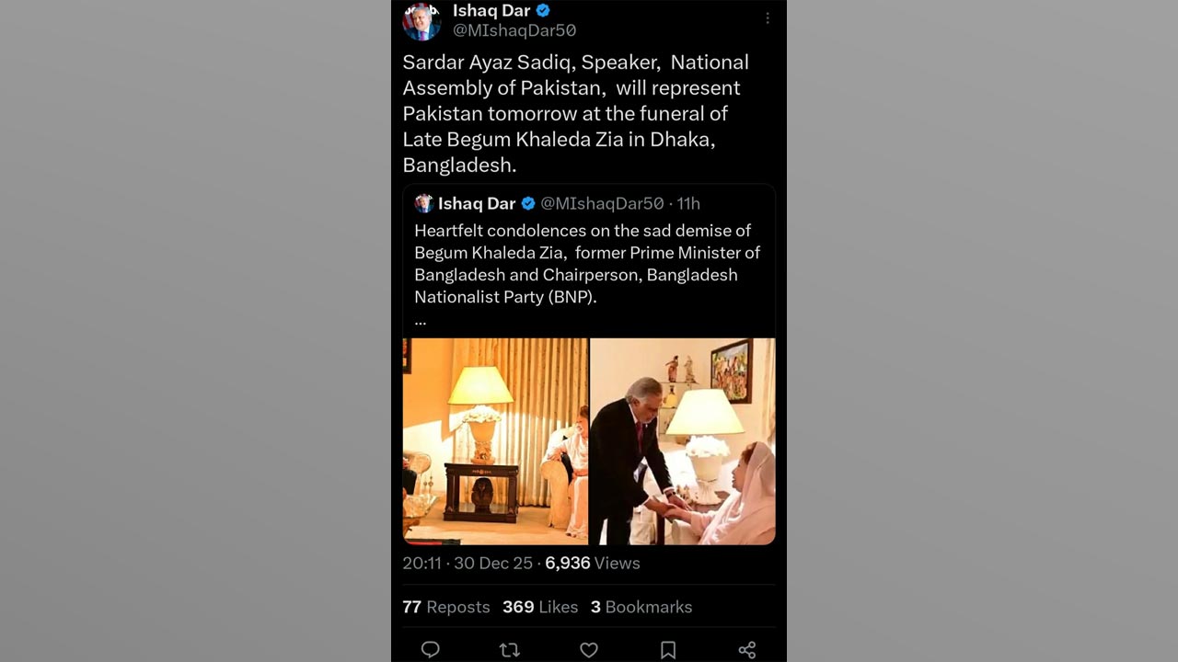This screenshot has width=1178, height=662.
Task: Open quoted tweet's small avatar
Action: (x=423, y=203)
